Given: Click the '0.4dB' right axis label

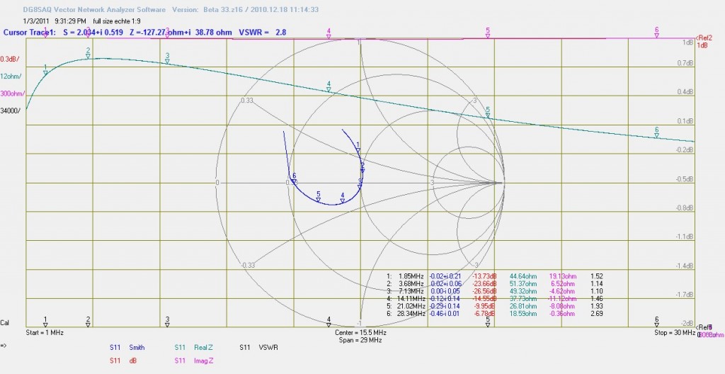Looking at the screenshot, I should pos(686,92).
